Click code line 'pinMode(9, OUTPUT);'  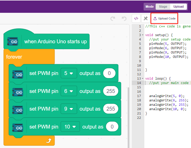pos(168,52)
